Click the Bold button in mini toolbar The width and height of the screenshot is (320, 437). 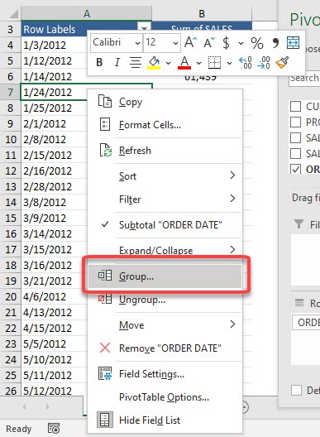[99, 62]
